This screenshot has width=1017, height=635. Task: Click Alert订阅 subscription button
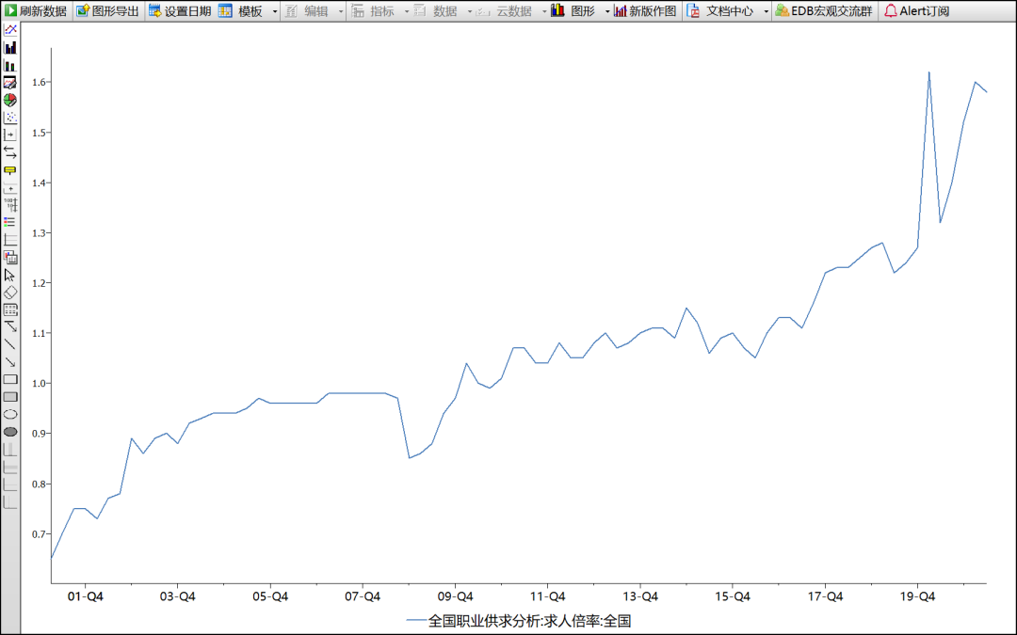[917, 11]
